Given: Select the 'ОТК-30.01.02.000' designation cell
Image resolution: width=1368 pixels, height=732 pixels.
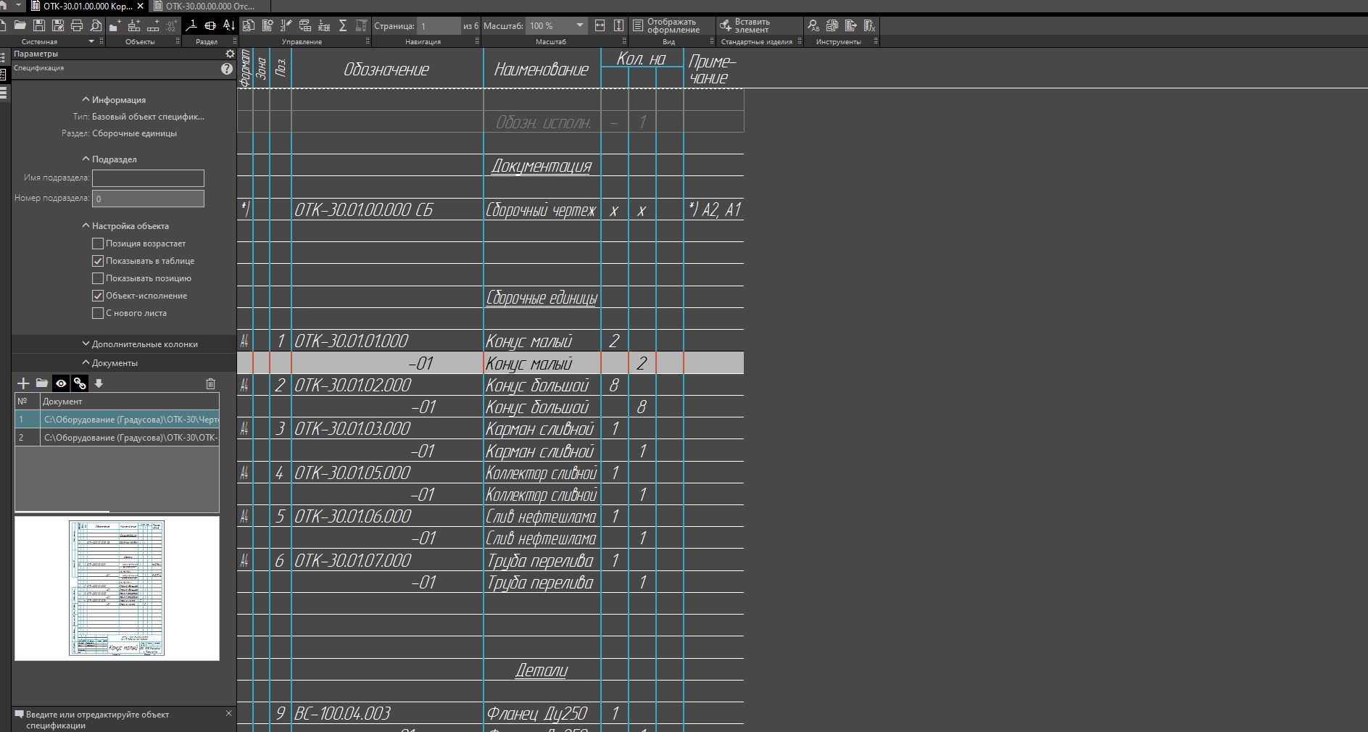Looking at the screenshot, I should pyautogui.click(x=387, y=385).
